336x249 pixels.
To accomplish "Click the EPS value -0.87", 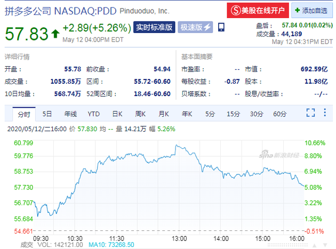I will [x=232, y=82].
